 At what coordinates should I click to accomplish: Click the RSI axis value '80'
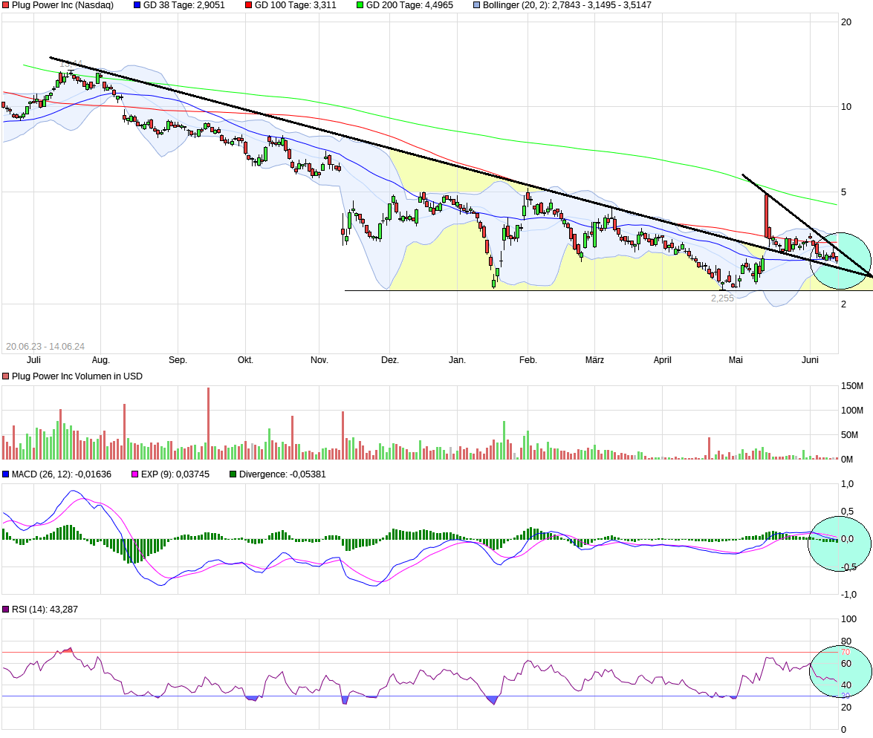tap(846, 641)
